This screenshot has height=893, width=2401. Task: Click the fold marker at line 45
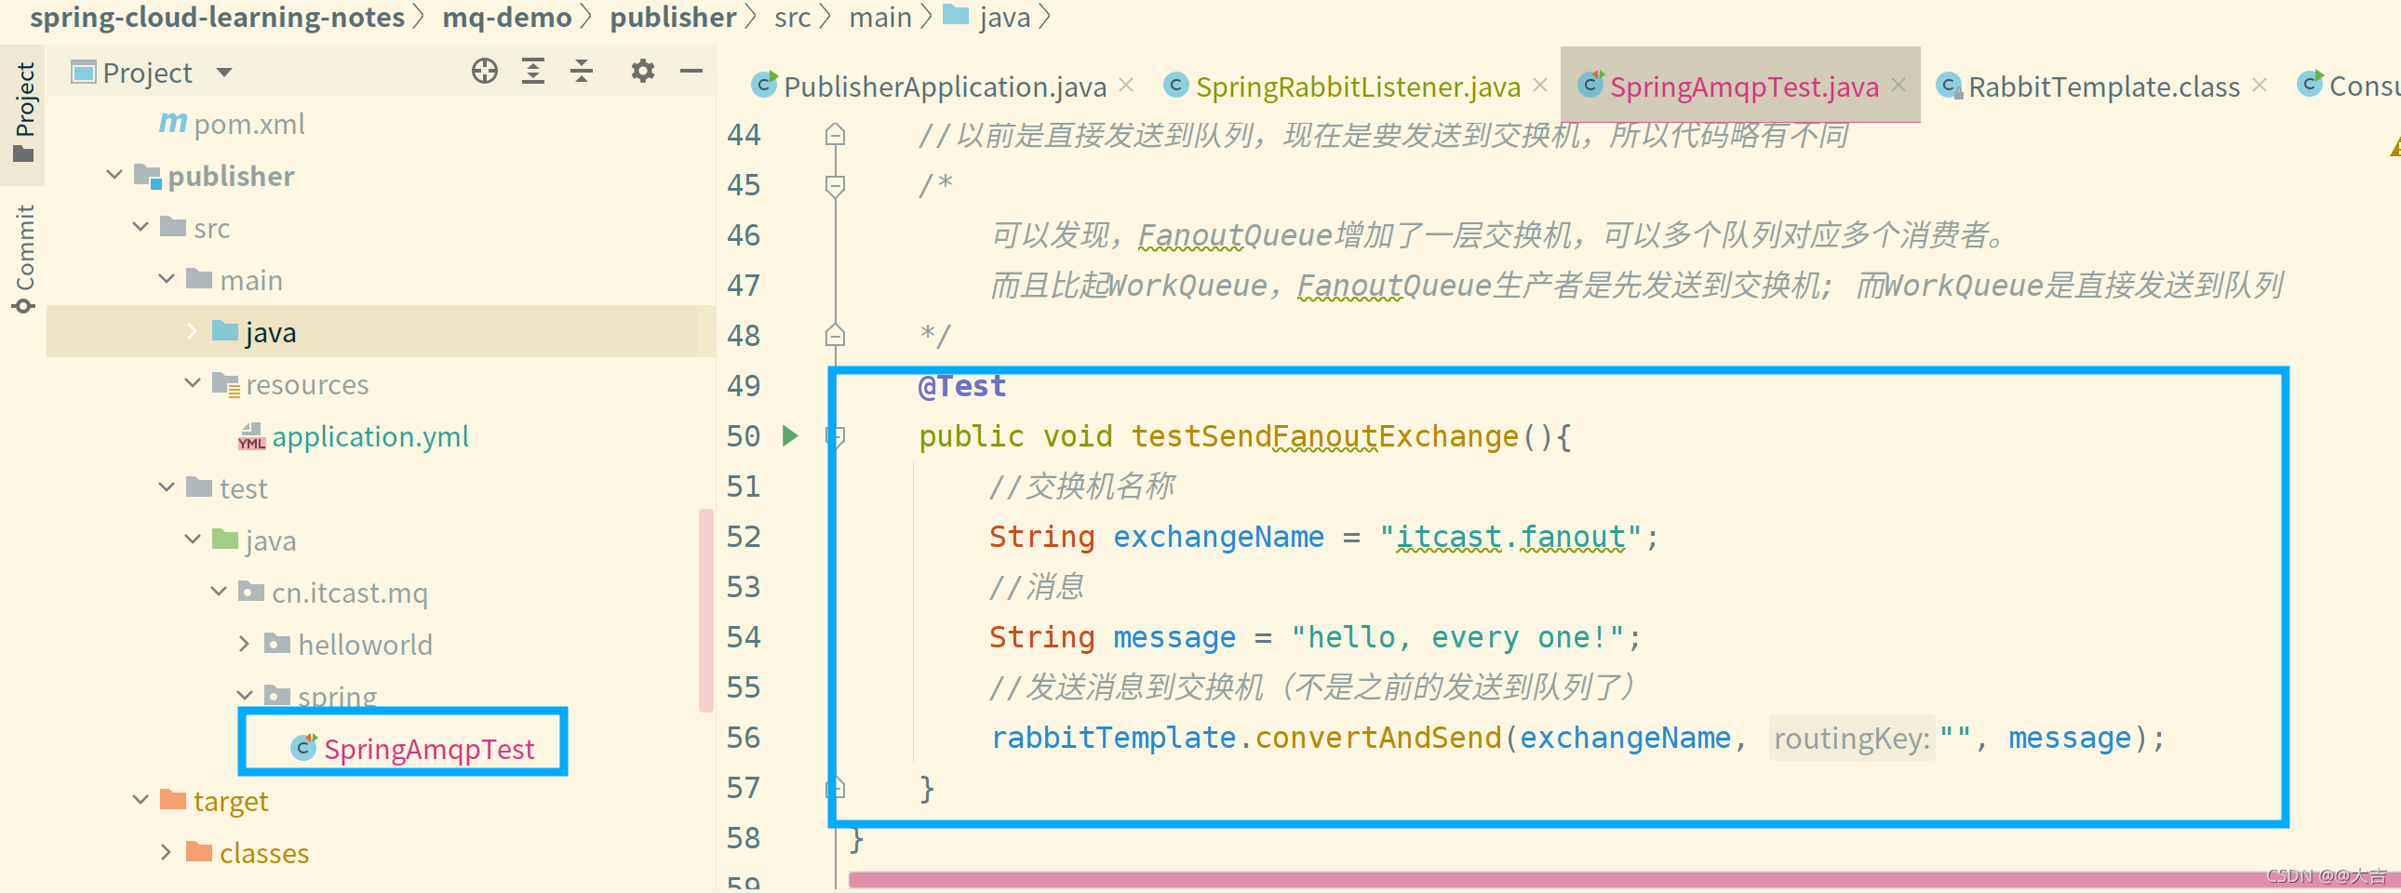(835, 185)
